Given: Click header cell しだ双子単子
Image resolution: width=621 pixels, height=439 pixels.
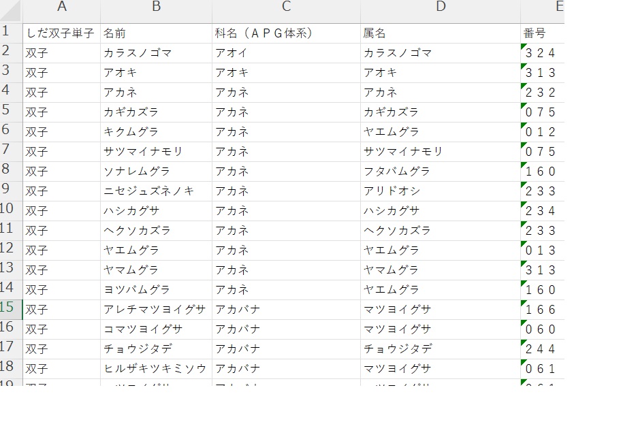Looking at the screenshot, I should tap(62, 33).
